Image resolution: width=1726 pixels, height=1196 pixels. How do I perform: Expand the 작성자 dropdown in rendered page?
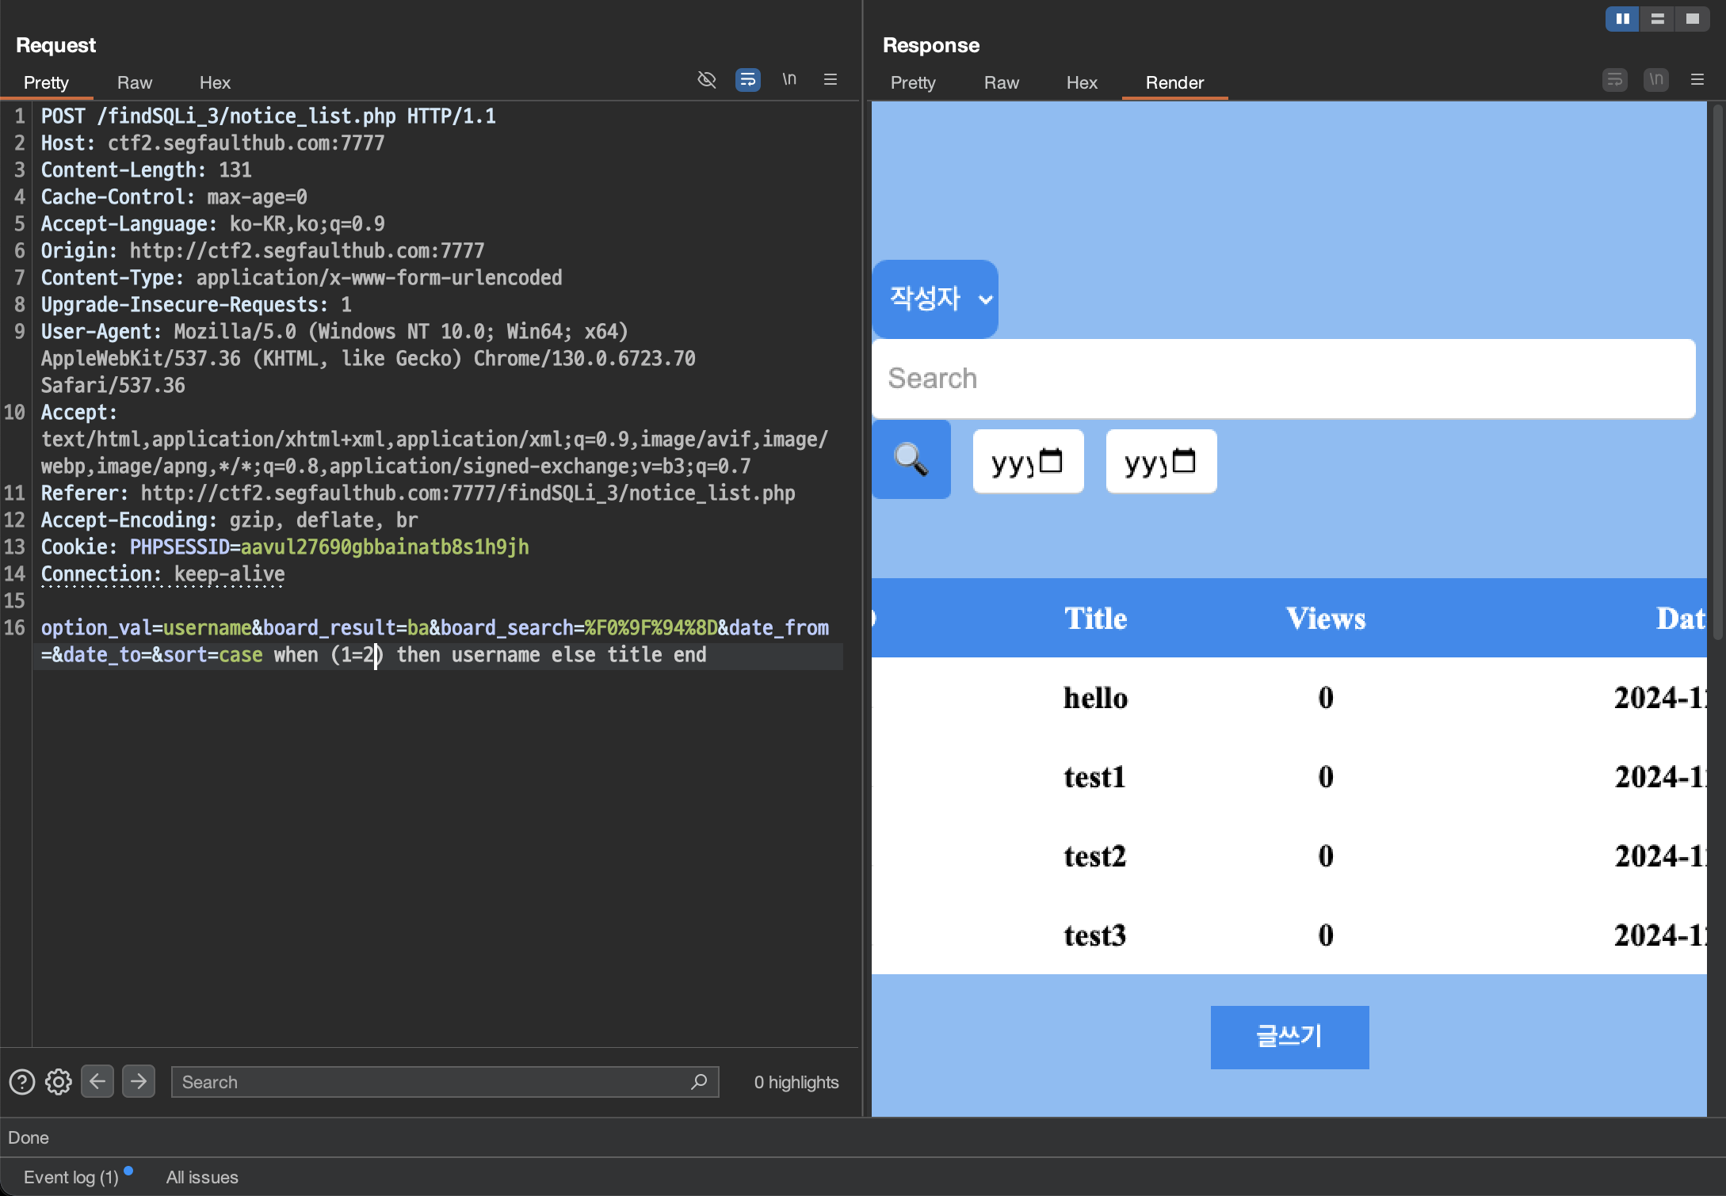935,299
